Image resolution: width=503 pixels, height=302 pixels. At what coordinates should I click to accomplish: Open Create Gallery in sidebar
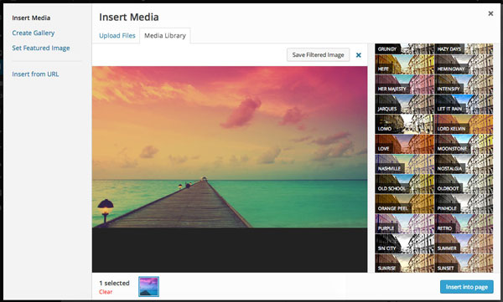[34, 33]
